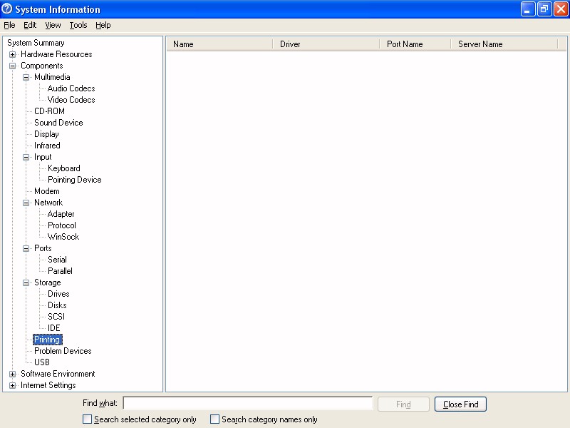The height and width of the screenshot is (428, 570).
Task: Collapse the Input node
Action: tap(26, 157)
